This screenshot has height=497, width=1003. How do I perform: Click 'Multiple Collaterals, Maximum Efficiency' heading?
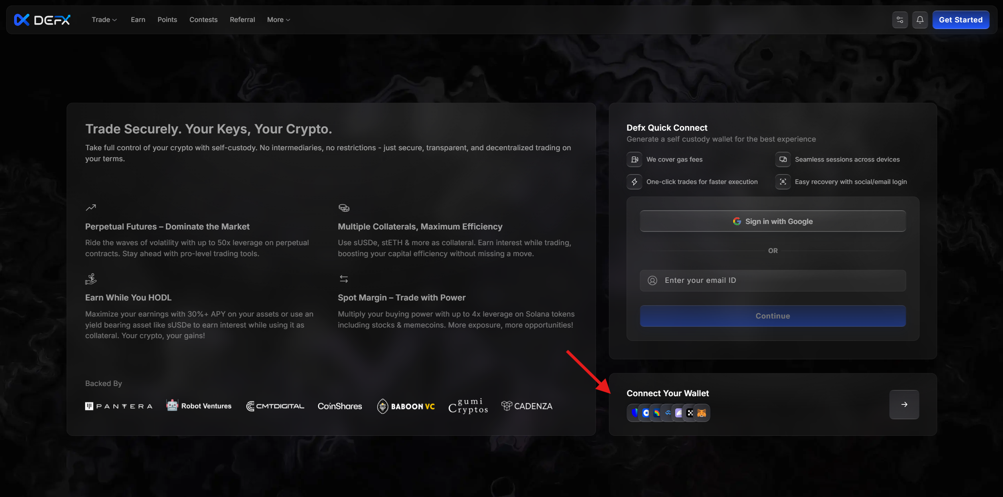[420, 226]
